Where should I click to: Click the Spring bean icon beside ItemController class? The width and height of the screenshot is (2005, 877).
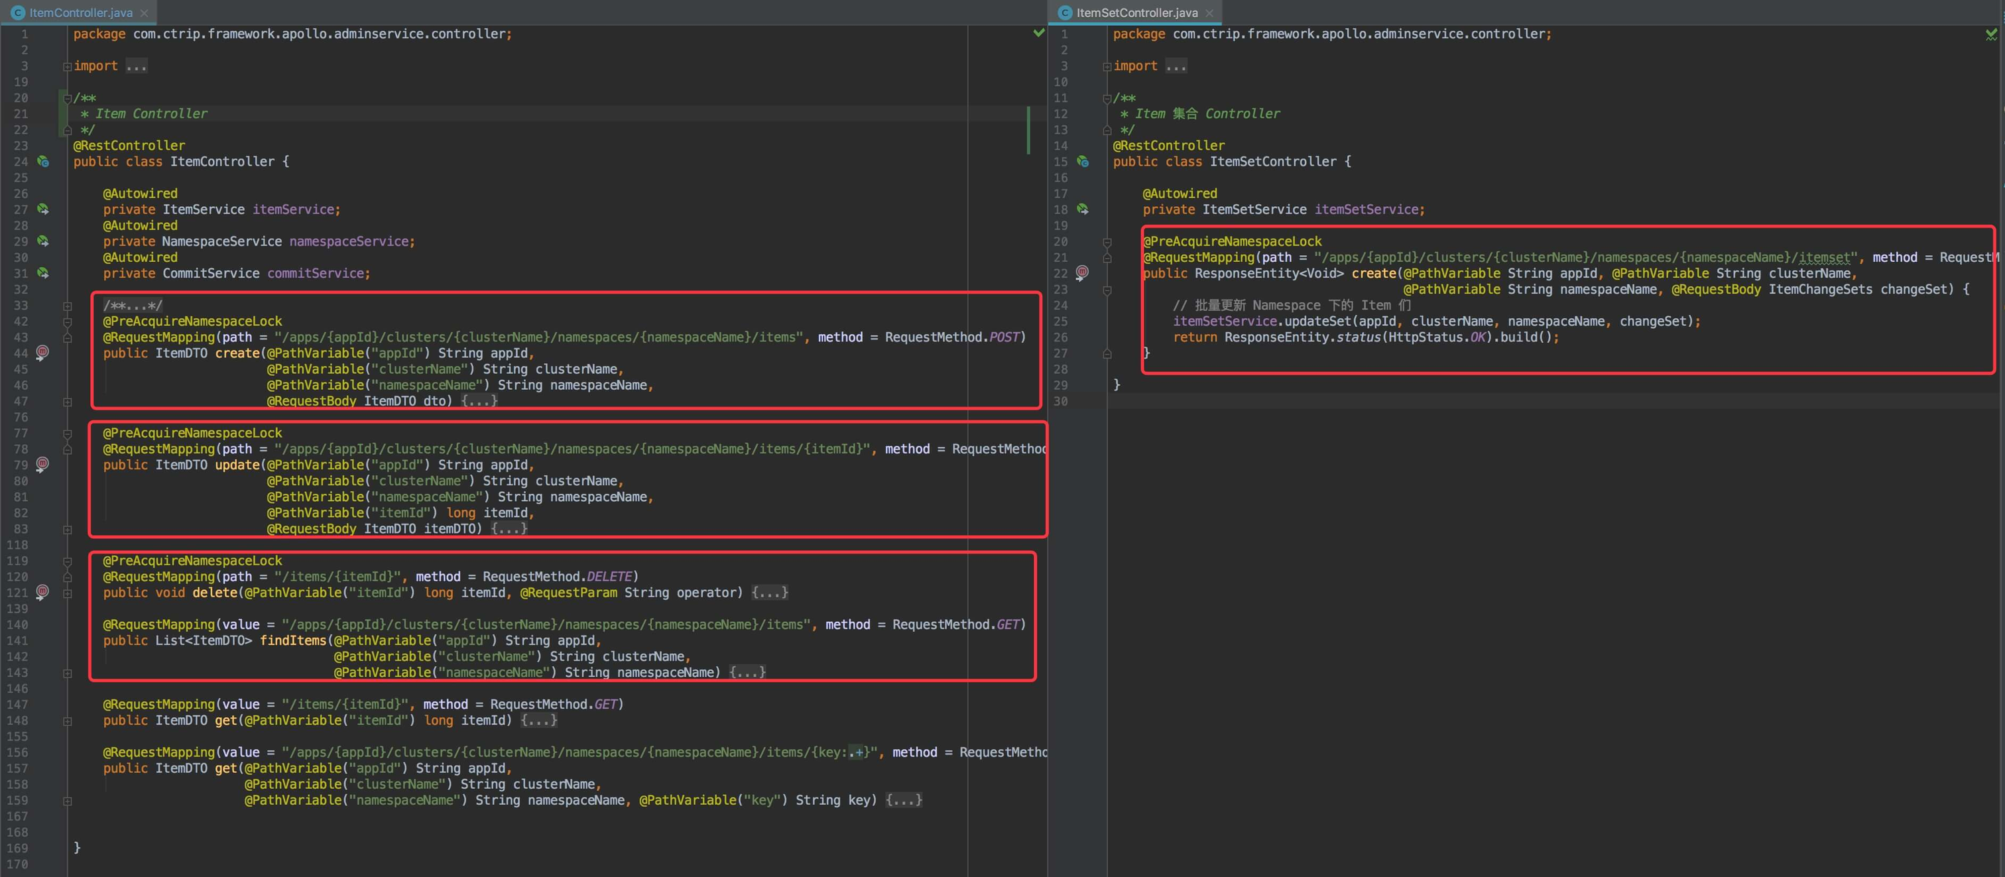click(x=44, y=162)
